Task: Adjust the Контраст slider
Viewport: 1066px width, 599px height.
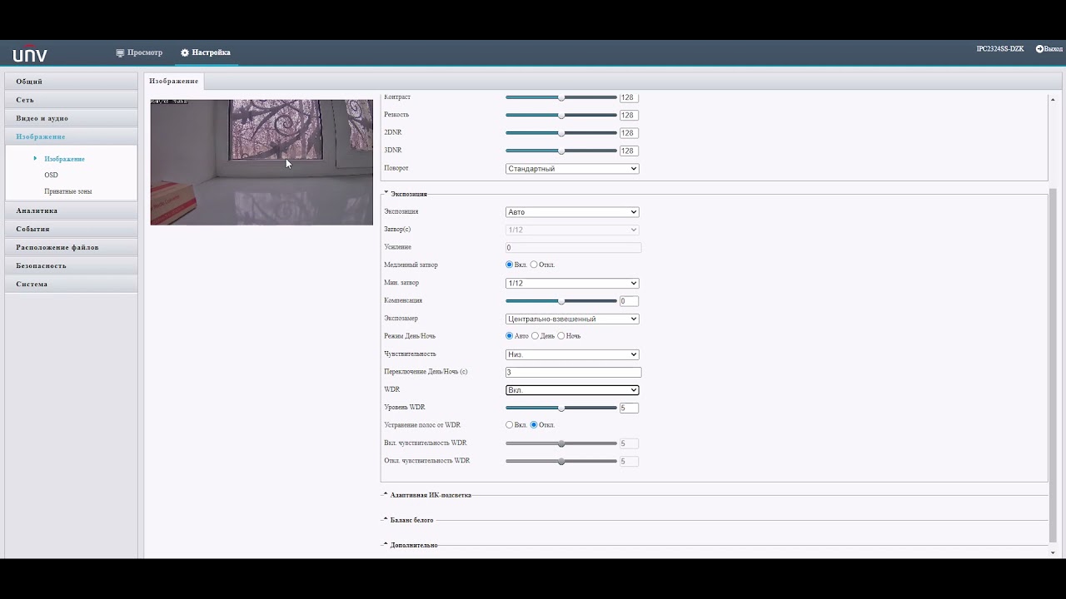Action: pyautogui.click(x=561, y=97)
